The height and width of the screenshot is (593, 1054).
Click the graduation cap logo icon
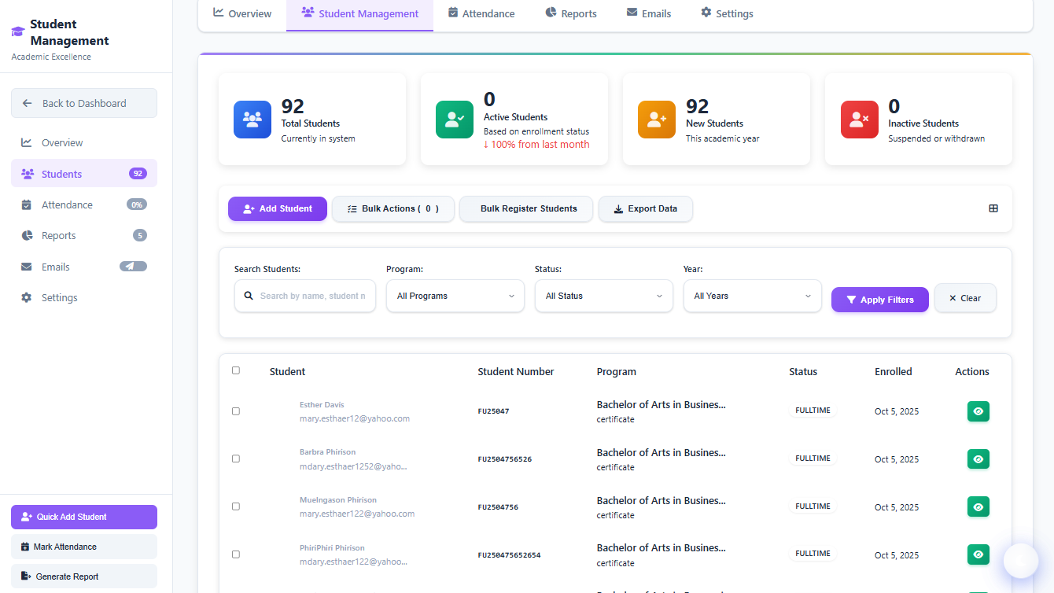click(x=18, y=32)
